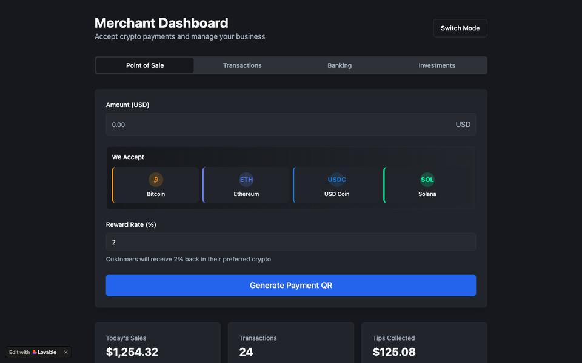Screen dimensions: 582x363
Task: Click the Tips Collected stat card
Action: (x=424, y=342)
